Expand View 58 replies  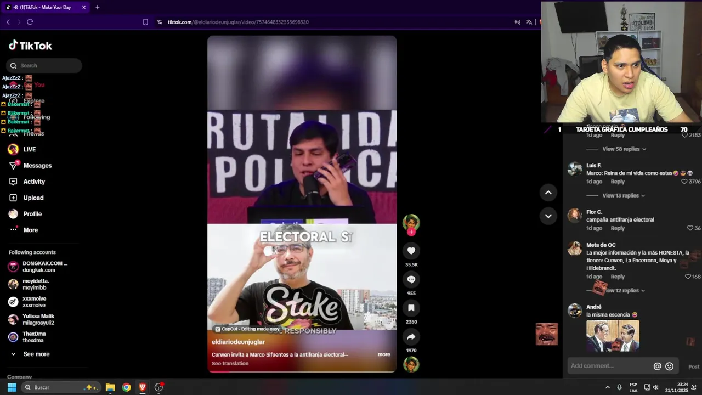(624, 149)
